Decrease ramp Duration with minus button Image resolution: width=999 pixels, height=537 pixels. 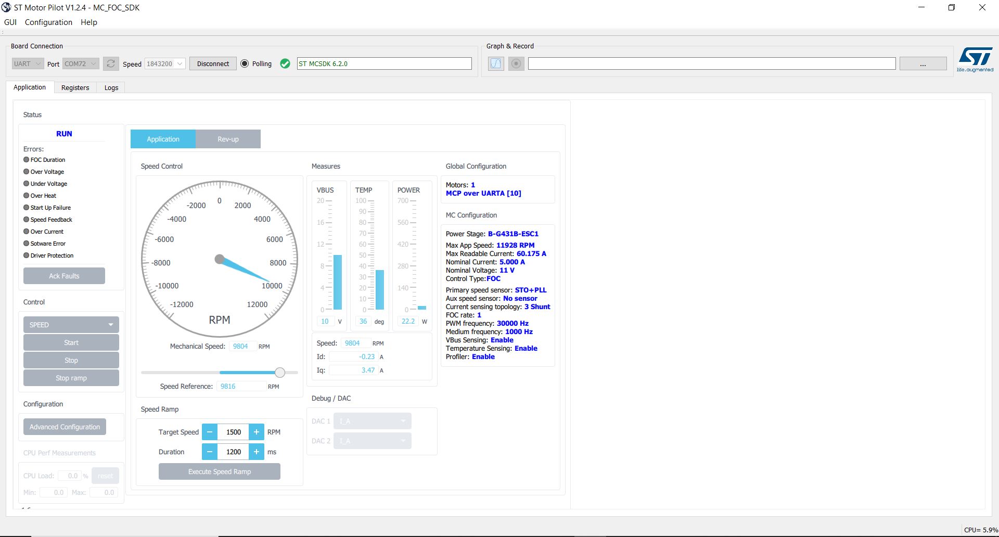click(x=209, y=452)
